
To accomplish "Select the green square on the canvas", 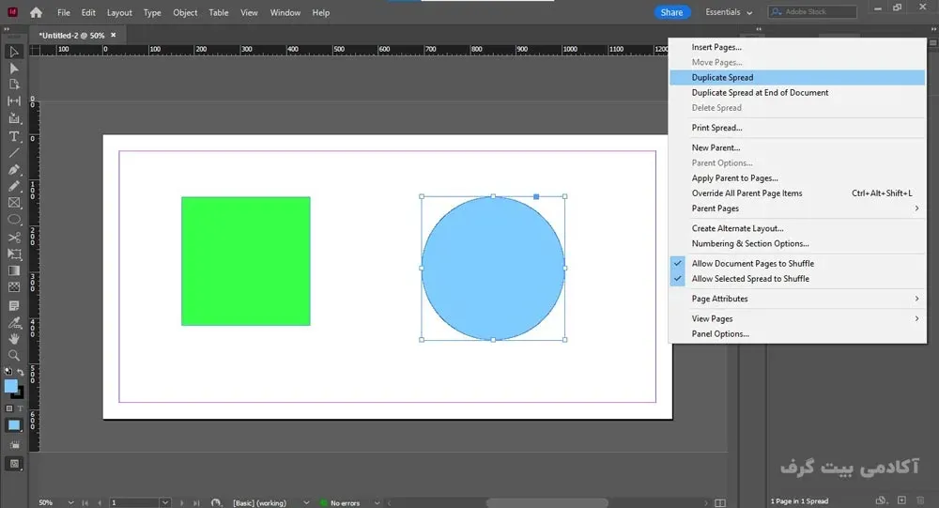I will (245, 261).
